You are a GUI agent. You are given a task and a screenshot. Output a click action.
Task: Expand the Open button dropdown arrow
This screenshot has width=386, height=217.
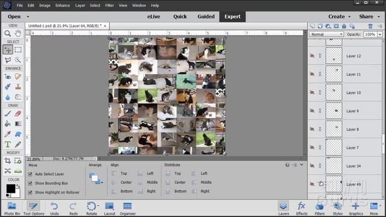(28, 17)
